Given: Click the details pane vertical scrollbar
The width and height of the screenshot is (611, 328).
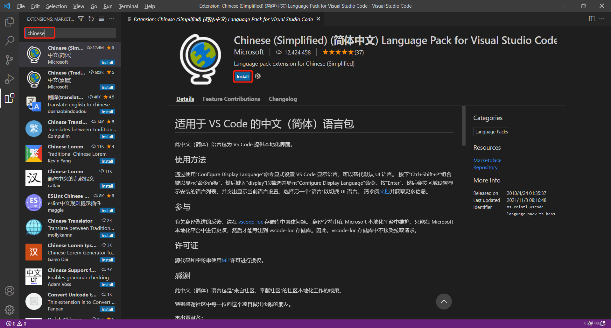Looking at the screenshot, I should coord(464,126).
